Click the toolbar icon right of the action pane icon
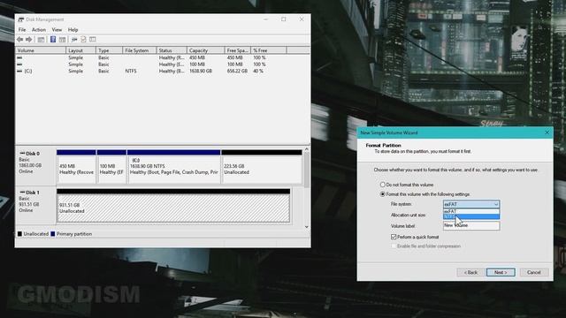This screenshot has height=318, width=566. (74, 39)
